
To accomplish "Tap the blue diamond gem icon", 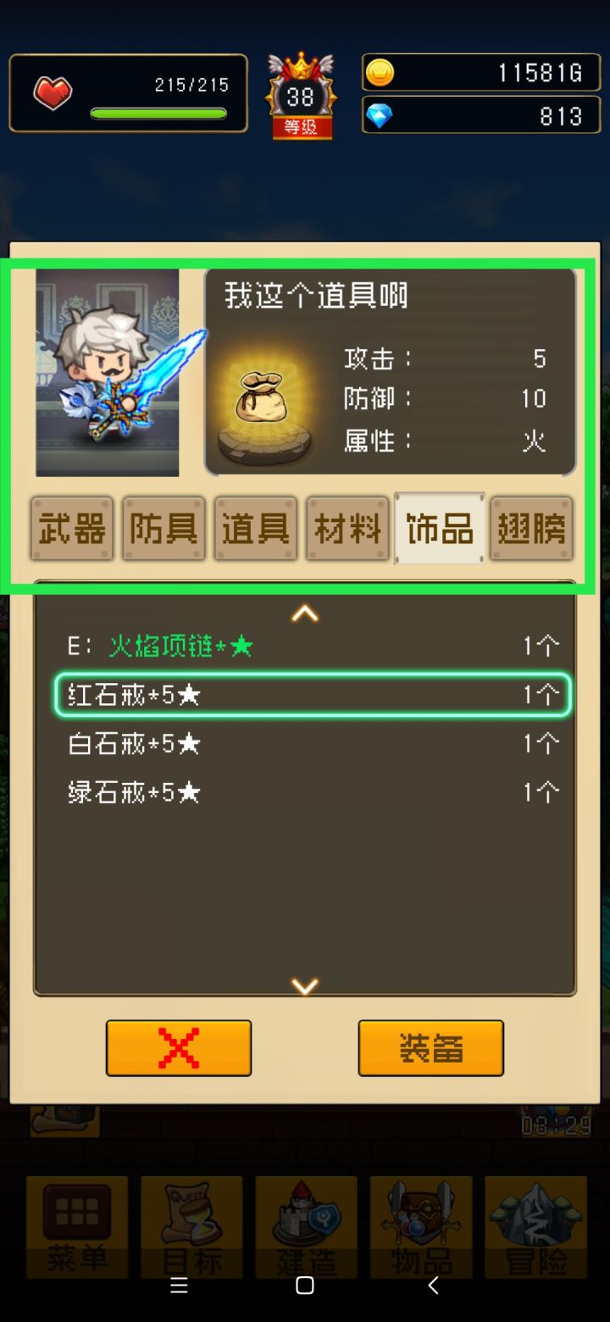I will (380, 116).
